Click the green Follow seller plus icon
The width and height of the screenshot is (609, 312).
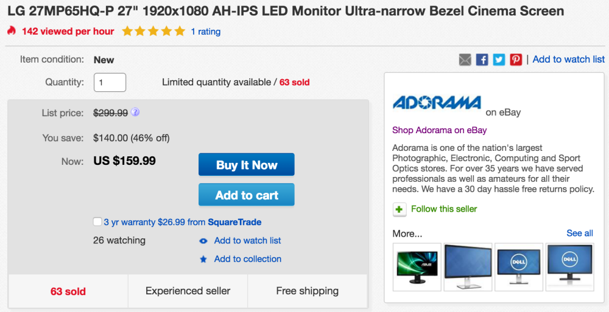(x=400, y=209)
